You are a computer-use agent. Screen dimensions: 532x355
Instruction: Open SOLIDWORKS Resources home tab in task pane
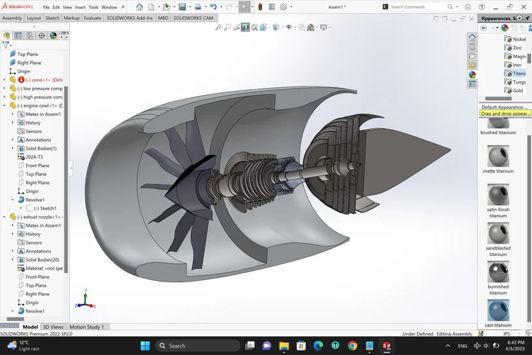(x=472, y=38)
